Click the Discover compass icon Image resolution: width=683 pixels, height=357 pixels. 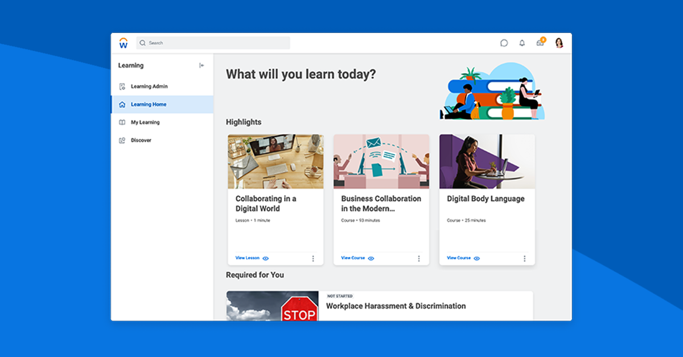(122, 140)
